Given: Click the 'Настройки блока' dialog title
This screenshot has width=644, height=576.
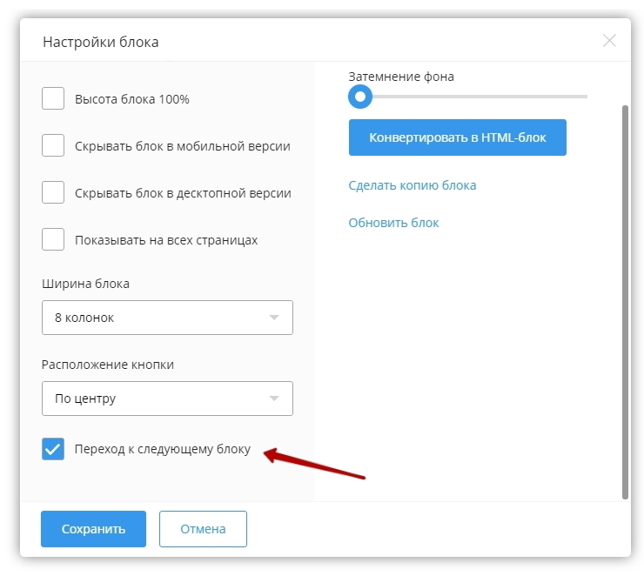Looking at the screenshot, I should (x=100, y=42).
